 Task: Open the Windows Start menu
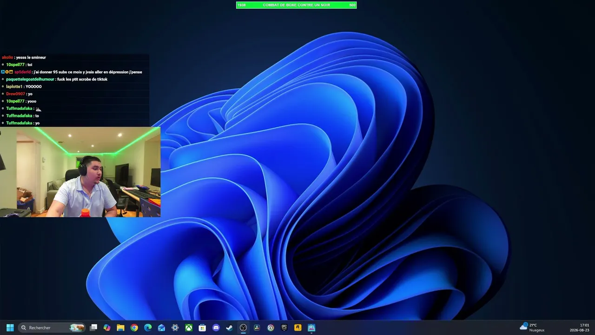tap(10, 328)
